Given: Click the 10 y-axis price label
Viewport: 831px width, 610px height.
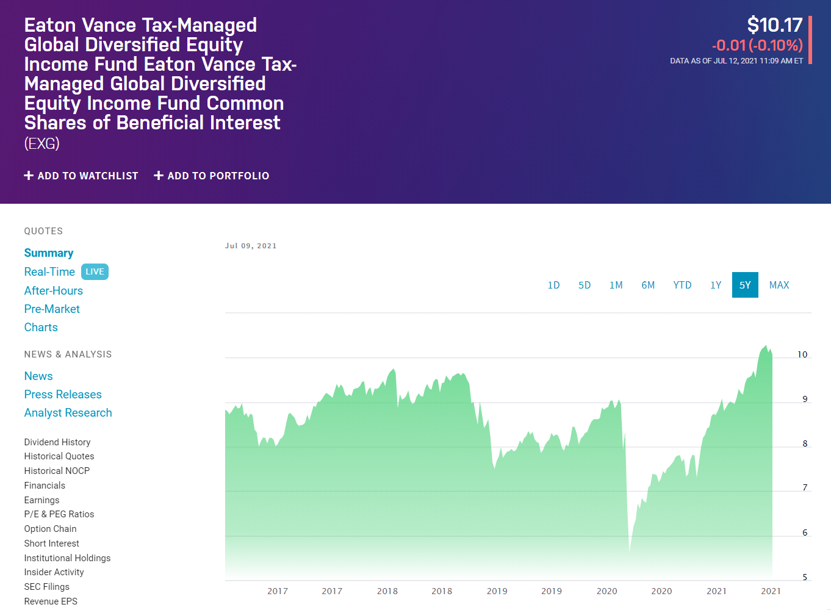Looking at the screenshot, I should (x=802, y=354).
